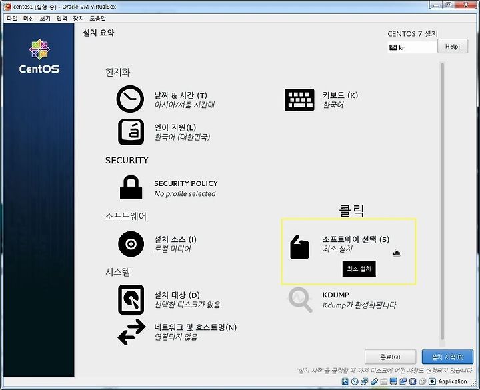480x390 pixels.
Task: Click the VirtualBox CPU status icon
Action: (413, 381)
